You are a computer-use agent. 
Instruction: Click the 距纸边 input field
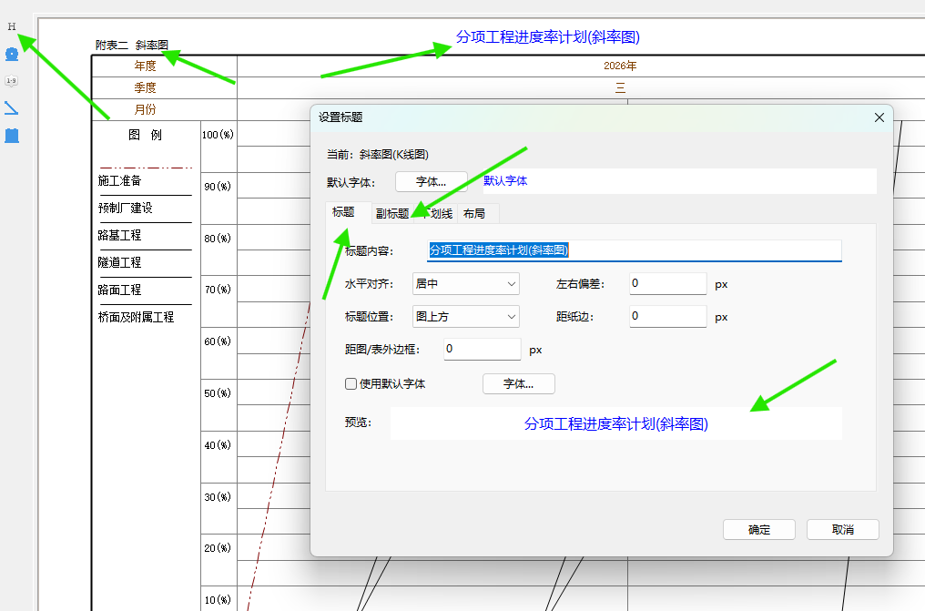(x=667, y=317)
